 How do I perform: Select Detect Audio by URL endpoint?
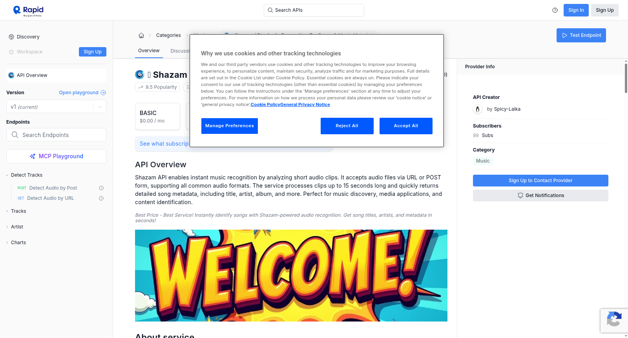click(x=51, y=198)
